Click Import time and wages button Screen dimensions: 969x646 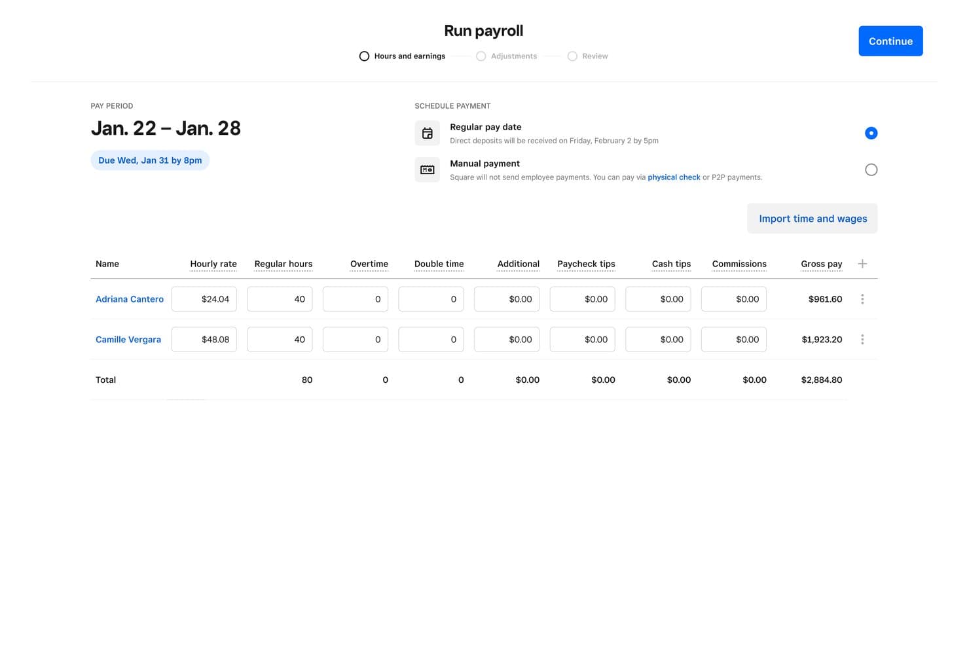(x=813, y=219)
